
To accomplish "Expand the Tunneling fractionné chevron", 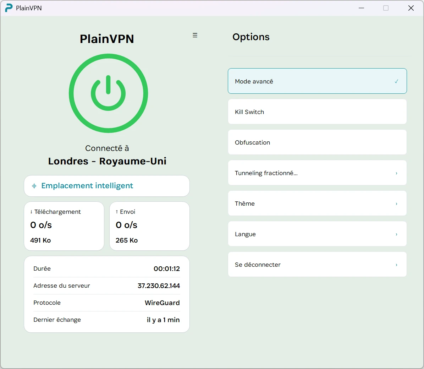I will point(396,173).
